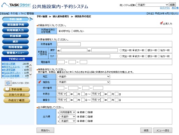Open the 予約・抽選 sidebar menu
This screenshot has height=135, width=179.
[15, 19]
